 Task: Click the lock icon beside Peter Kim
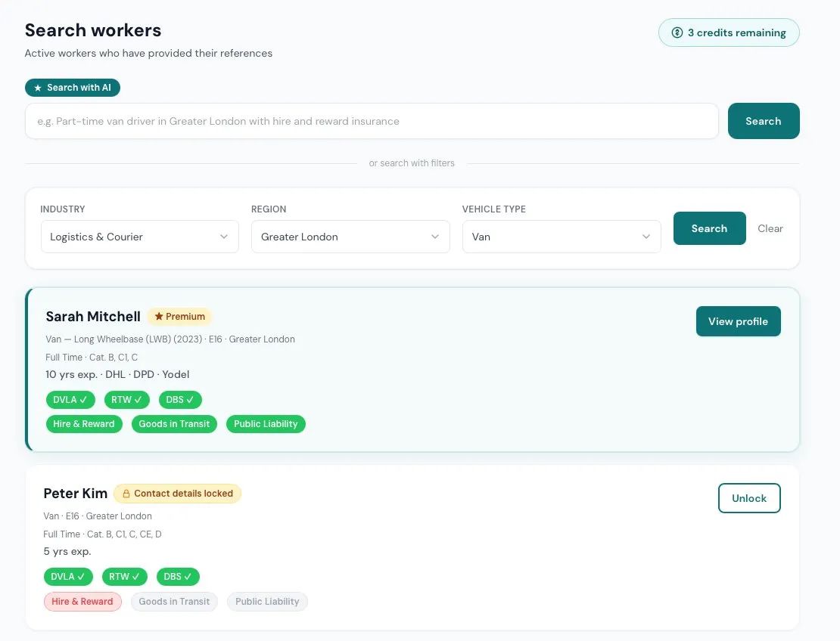pyautogui.click(x=126, y=494)
